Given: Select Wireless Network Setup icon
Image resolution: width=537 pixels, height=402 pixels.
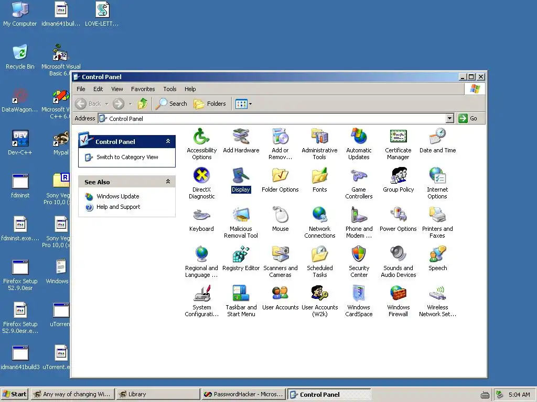Looking at the screenshot, I should click(x=437, y=293).
